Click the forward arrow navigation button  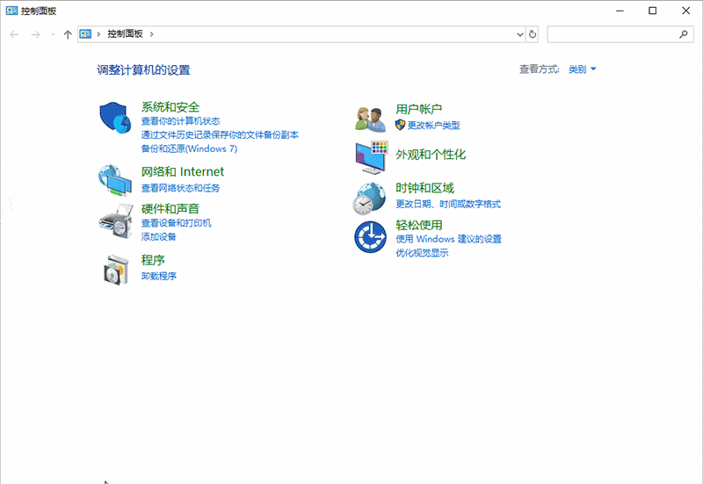click(x=35, y=34)
